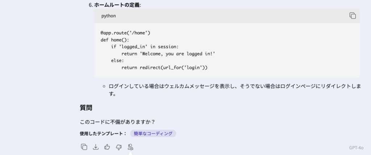The image size is (371, 155).
Task: Give the response a thumbs up
Action: click(107, 147)
